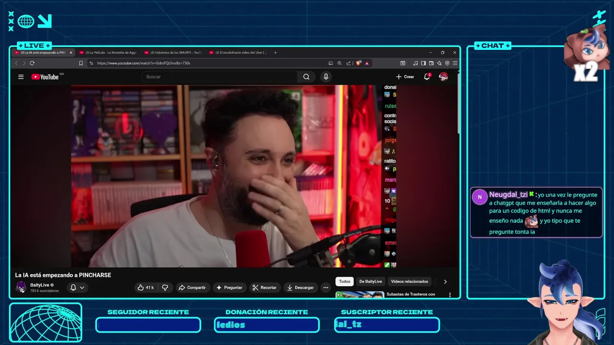Like the video with 41 k likes
614x345 pixels.
(145, 287)
